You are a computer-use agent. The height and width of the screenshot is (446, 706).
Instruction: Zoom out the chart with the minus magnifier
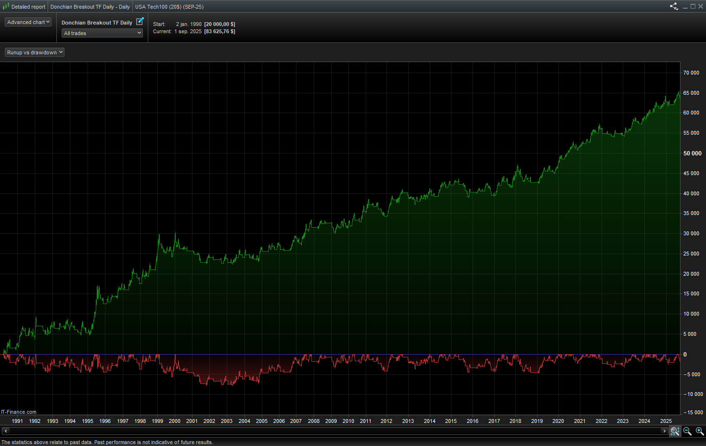pos(688,431)
